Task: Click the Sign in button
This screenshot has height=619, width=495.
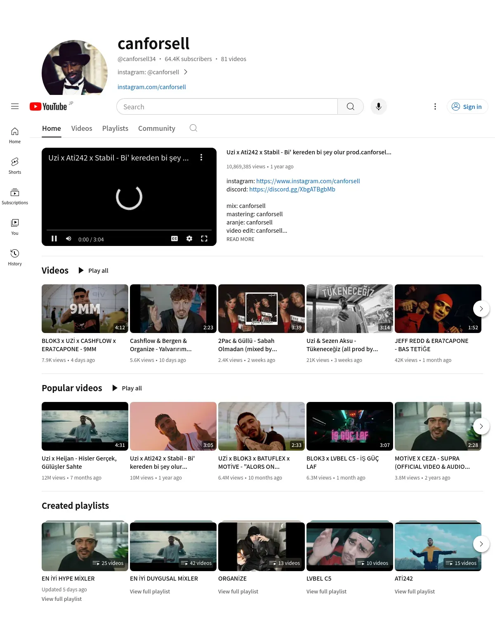Action: pyautogui.click(x=467, y=106)
